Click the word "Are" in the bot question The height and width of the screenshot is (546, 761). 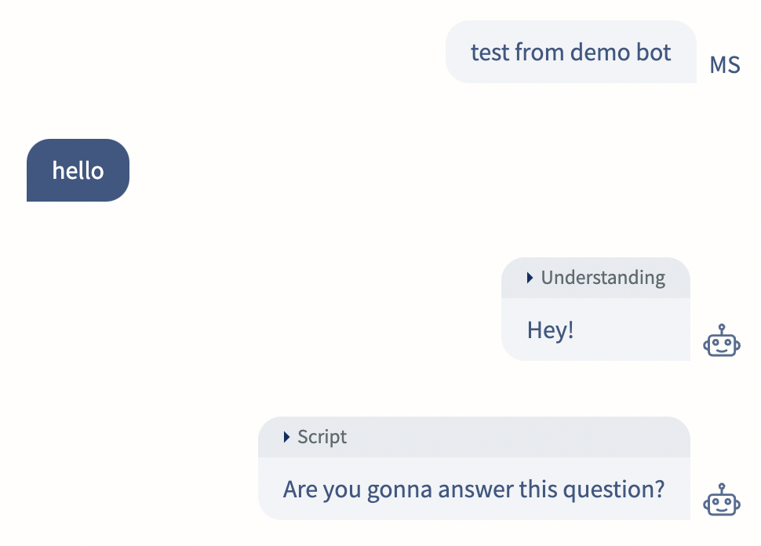[x=300, y=490]
